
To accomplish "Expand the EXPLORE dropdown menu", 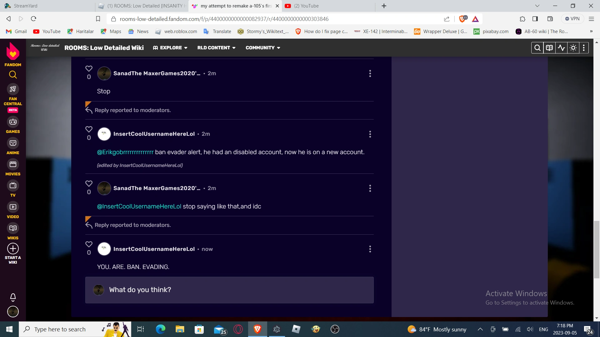I will tap(170, 48).
